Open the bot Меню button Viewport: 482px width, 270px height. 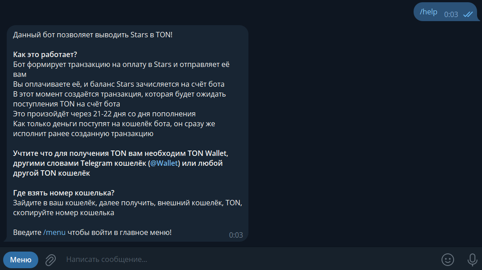tap(21, 260)
